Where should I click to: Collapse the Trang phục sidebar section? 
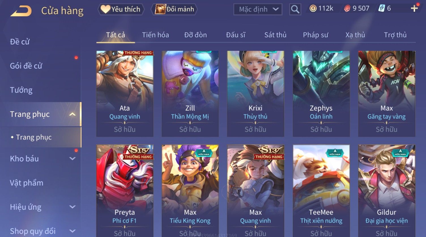[73, 114]
